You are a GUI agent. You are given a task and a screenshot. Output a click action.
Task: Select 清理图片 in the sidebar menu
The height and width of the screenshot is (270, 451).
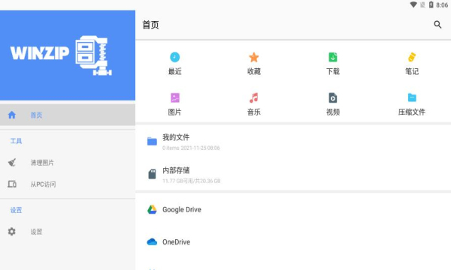[x=68, y=163]
